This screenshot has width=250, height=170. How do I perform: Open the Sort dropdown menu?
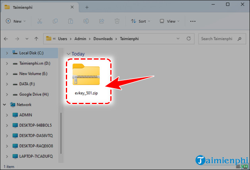coord(138,21)
